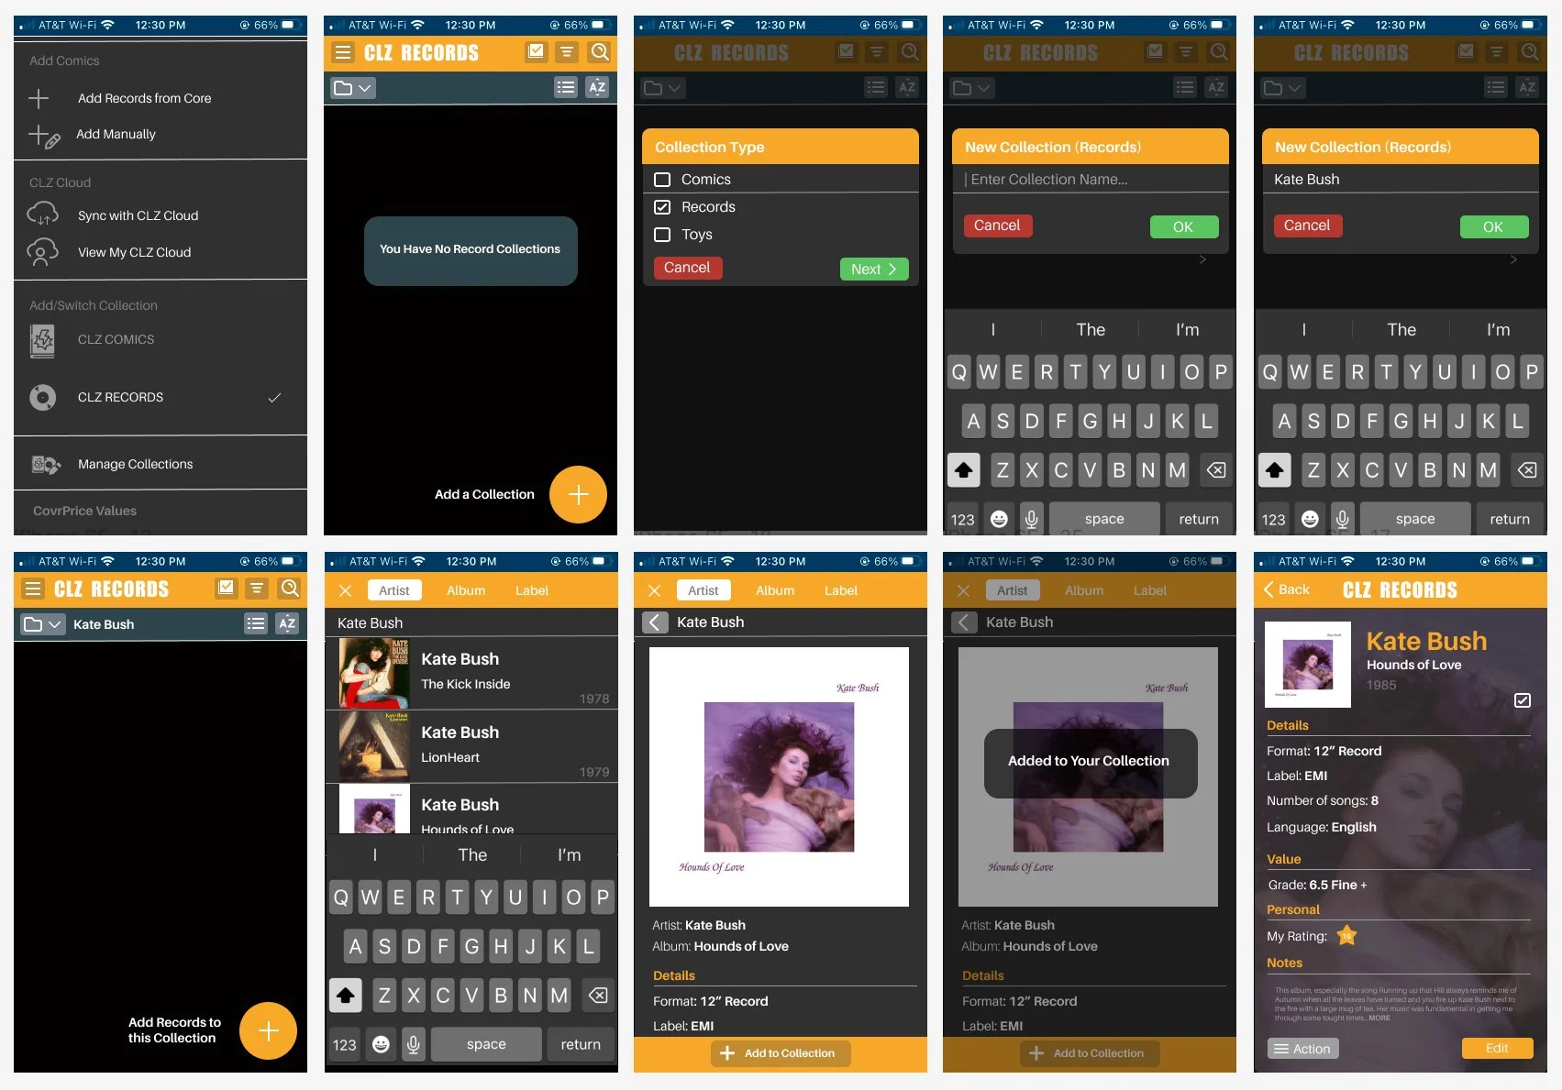This screenshot has width=1562, height=1090.
Task: Tap list view icon on the No Record Collections screen
Action: [566, 87]
